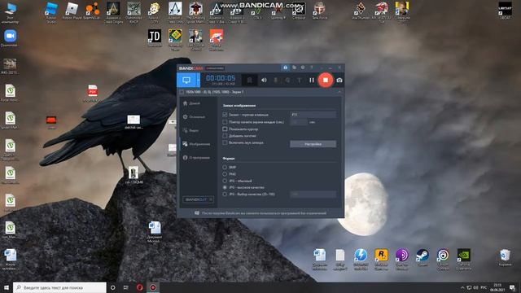Take a screenshot with the camera icon
The height and width of the screenshot is (293, 521).
[x=339, y=80]
